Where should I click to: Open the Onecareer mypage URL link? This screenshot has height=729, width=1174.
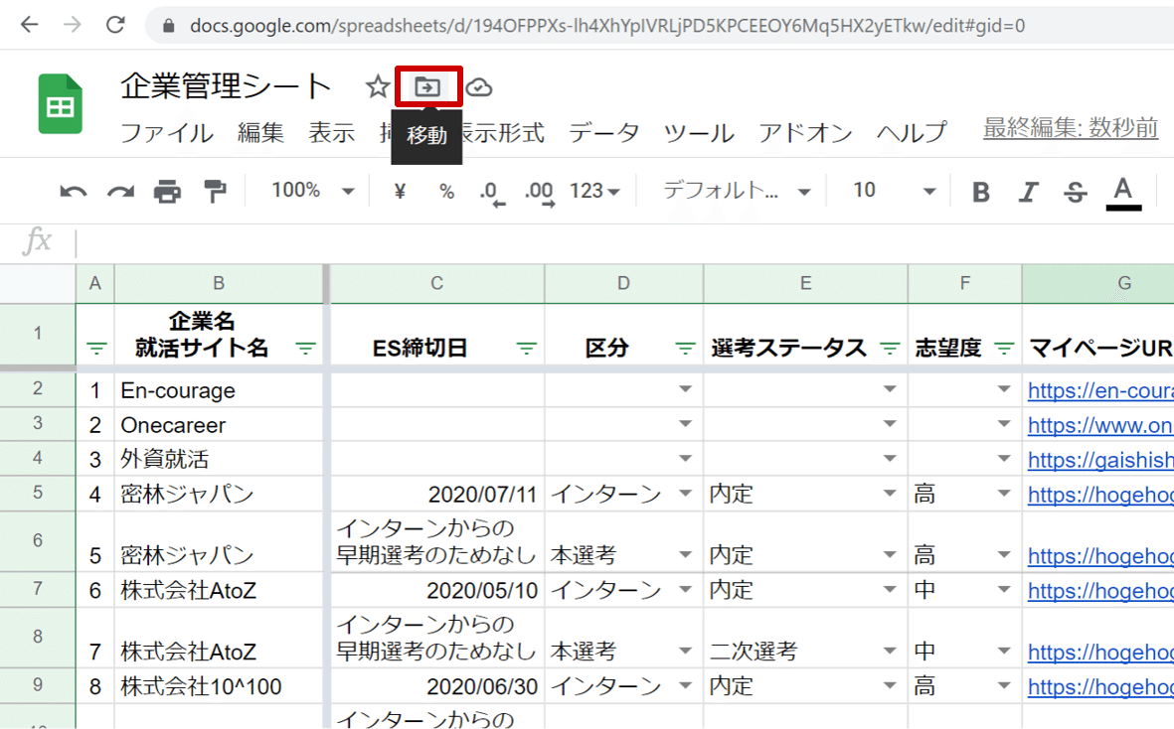[1099, 425]
